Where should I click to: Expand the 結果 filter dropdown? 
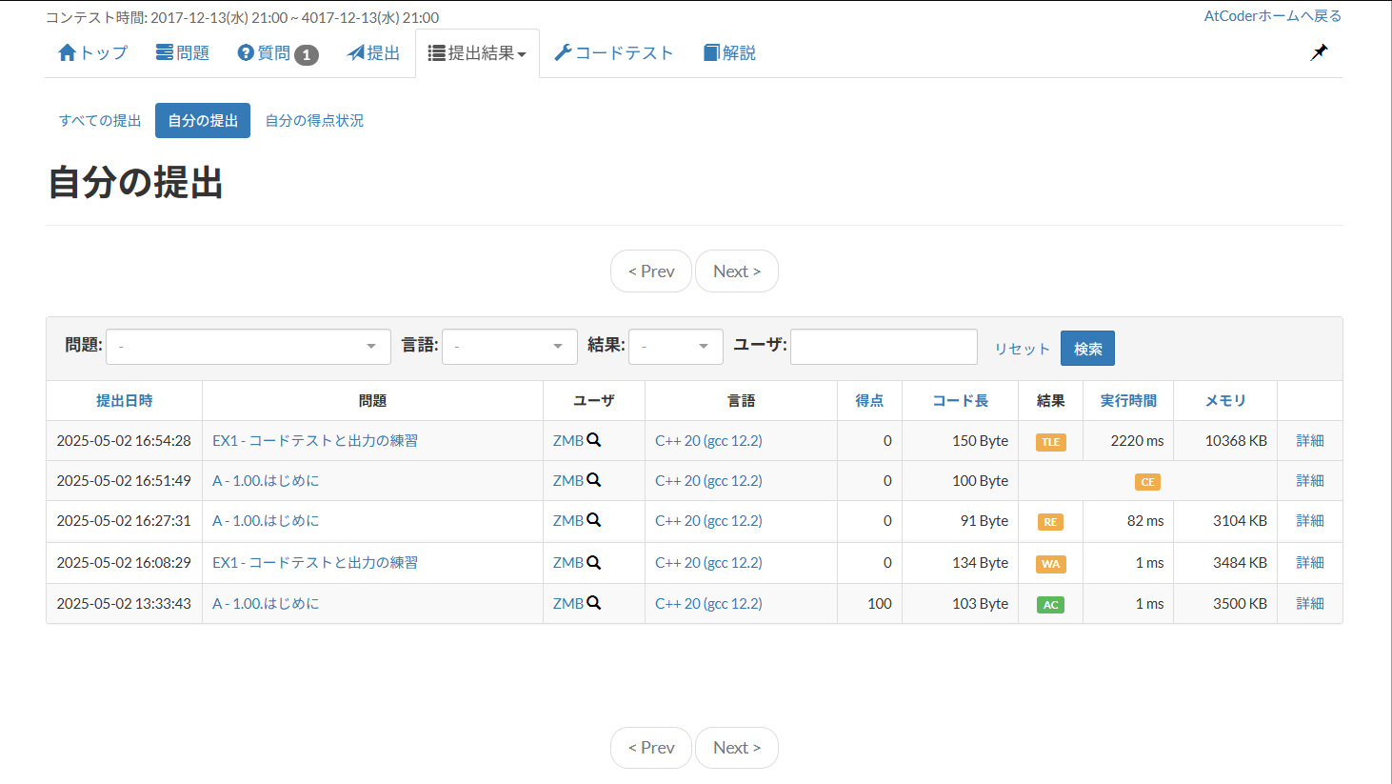[675, 347]
